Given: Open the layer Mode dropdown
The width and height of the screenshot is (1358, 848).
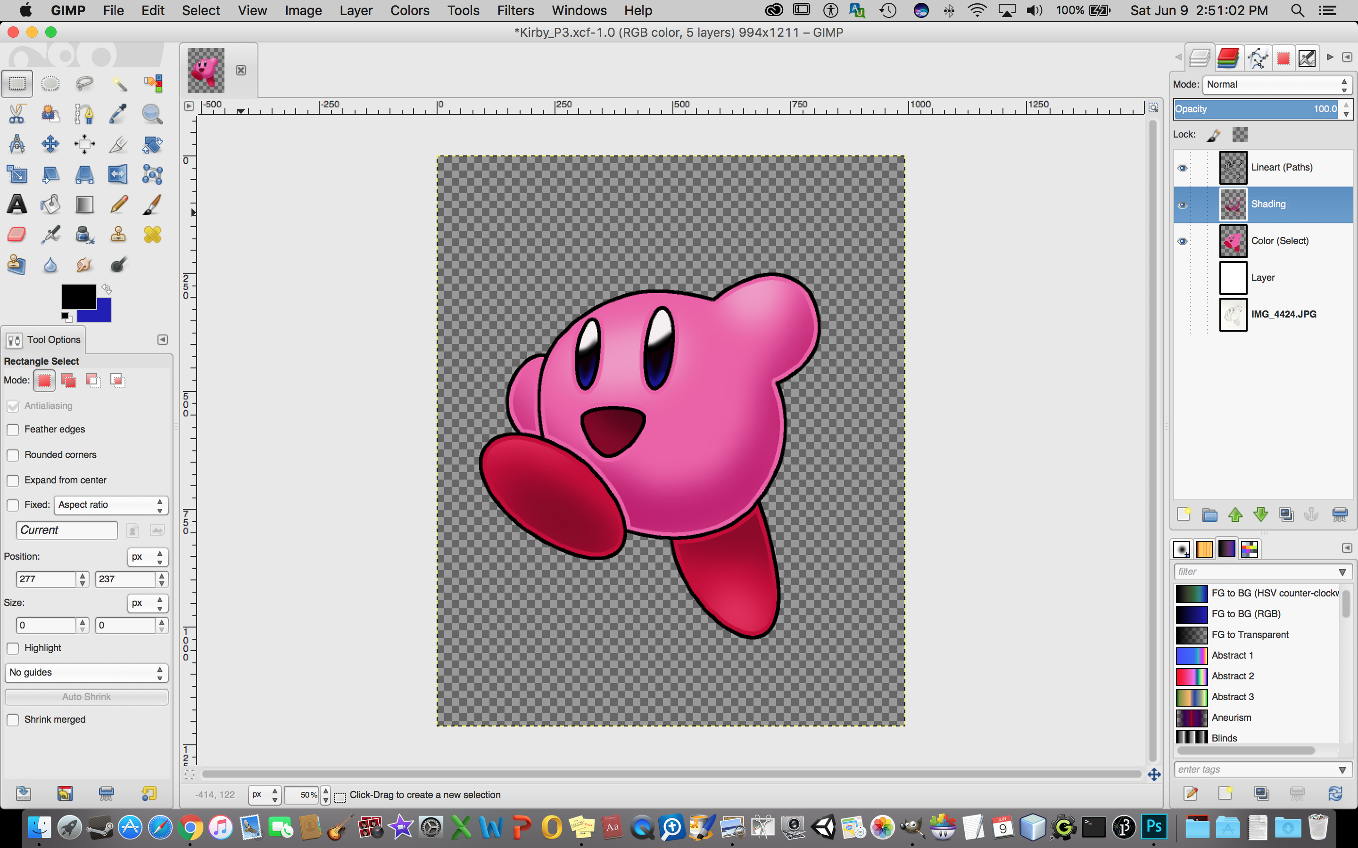Looking at the screenshot, I should click(x=1277, y=85).
